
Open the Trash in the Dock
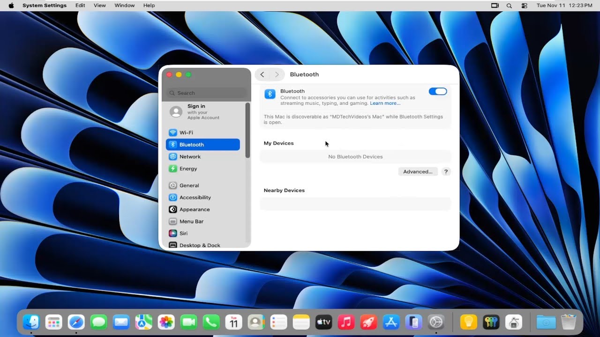click(x=569, y=322)
